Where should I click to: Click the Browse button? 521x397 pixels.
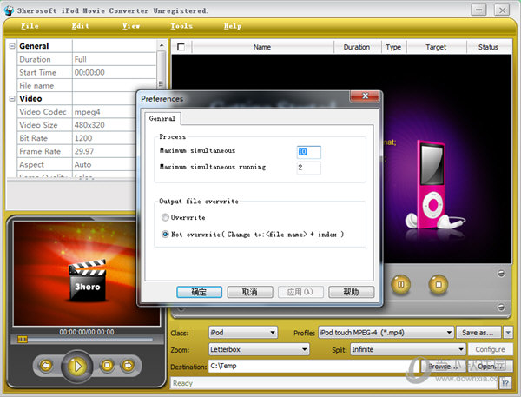tap(442, 367)
